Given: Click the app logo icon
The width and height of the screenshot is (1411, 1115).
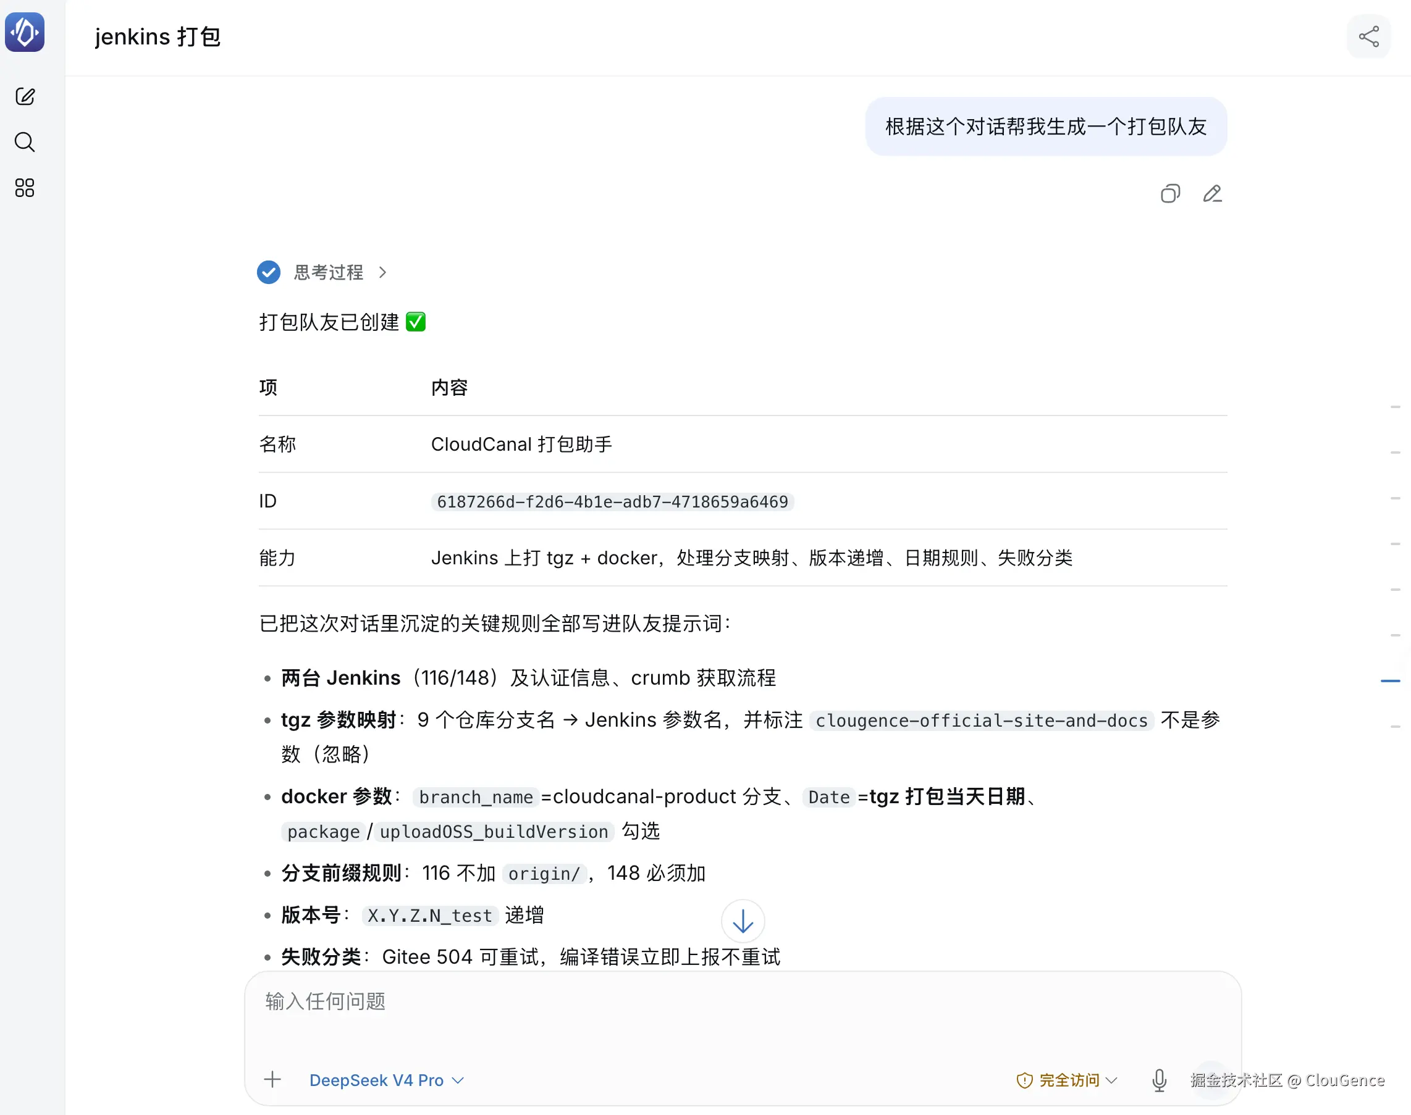Looking at the screenshot, I should [x=25, y=32].
